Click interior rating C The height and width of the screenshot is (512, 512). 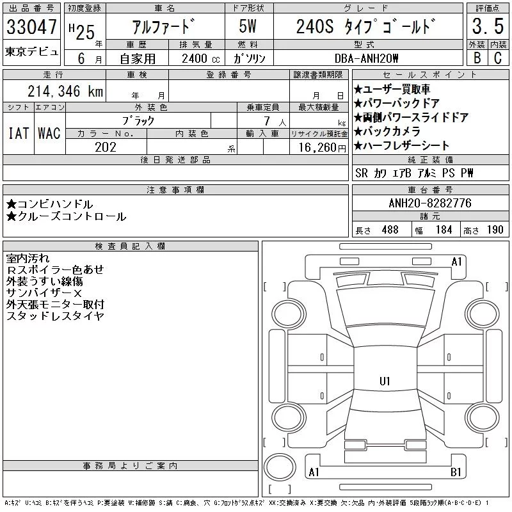[498, 58]
